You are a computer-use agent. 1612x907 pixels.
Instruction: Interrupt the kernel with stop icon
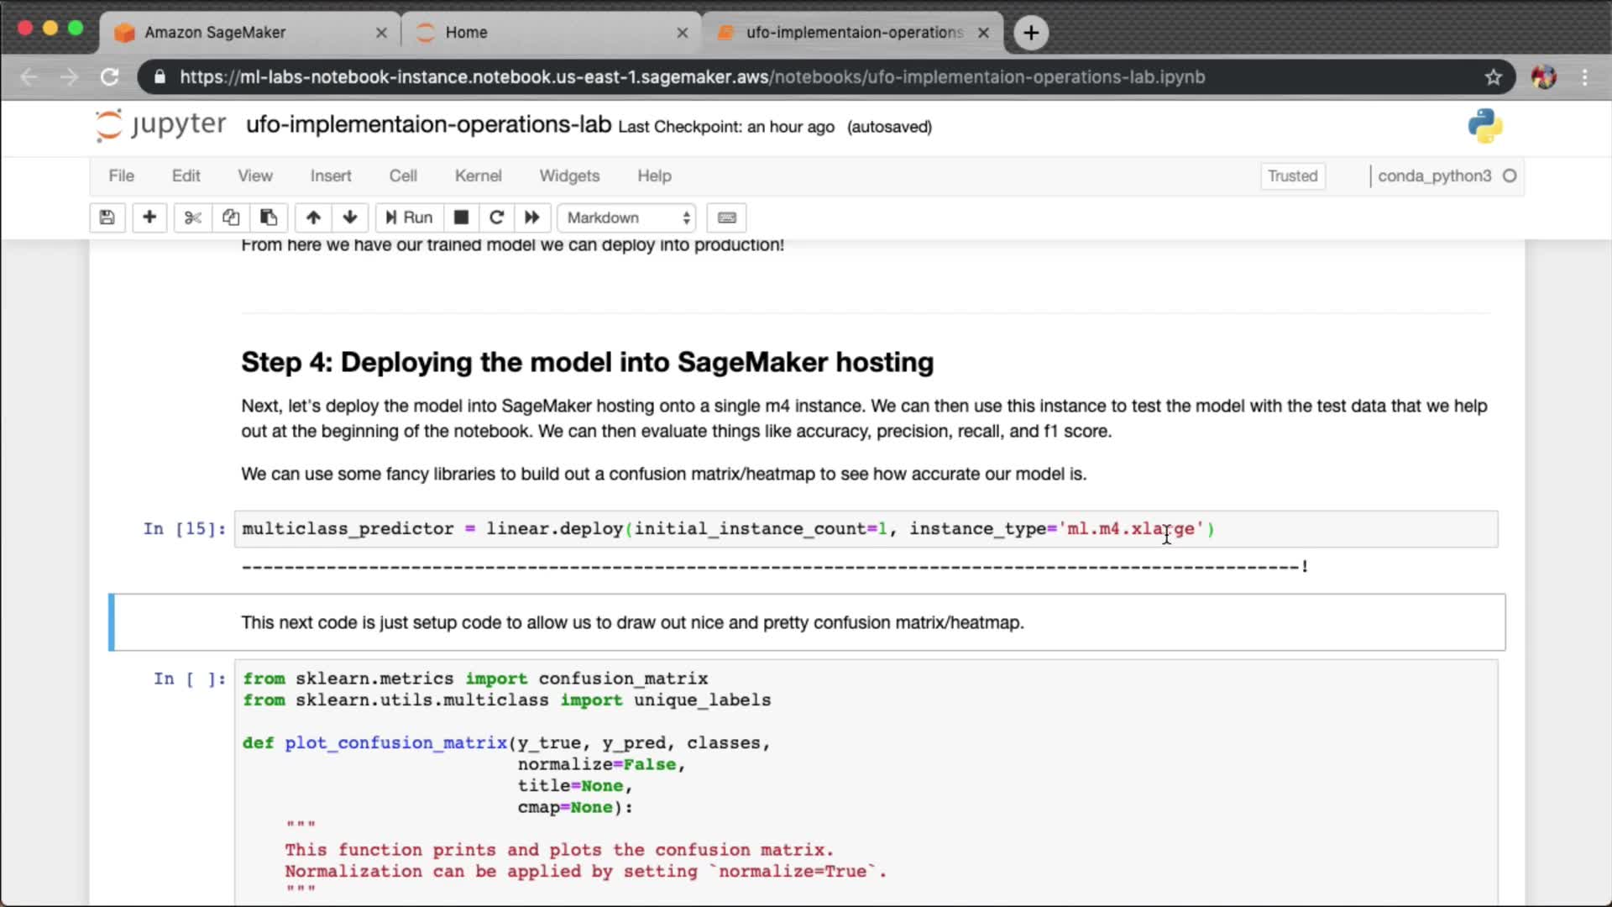click(x=461, y=218)
